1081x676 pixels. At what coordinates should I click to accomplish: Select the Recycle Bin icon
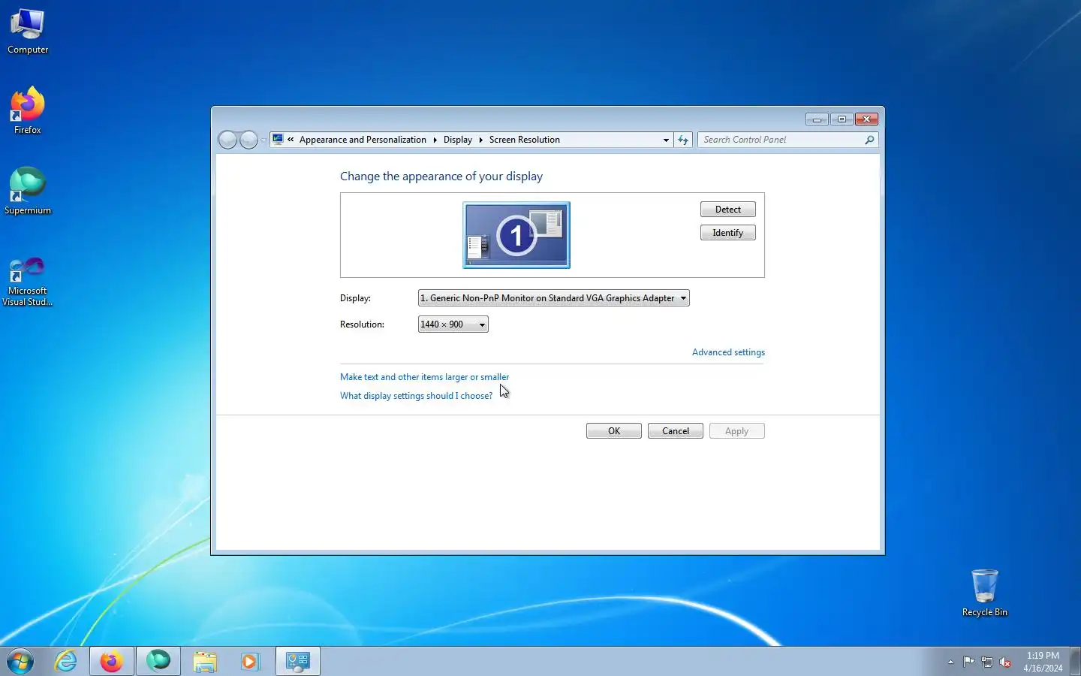984,593
